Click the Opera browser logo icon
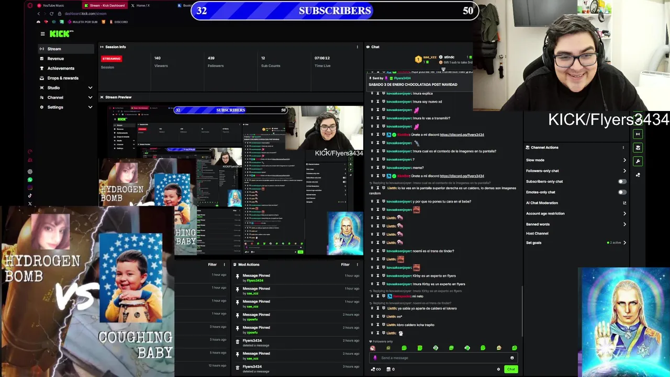This screenshot has width=670, height=377. pos(30,5)
